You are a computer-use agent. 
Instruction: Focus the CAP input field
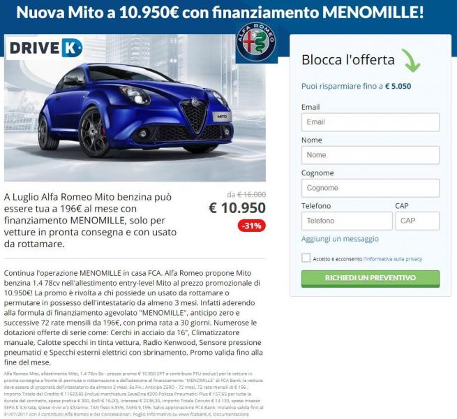(417, 221)
